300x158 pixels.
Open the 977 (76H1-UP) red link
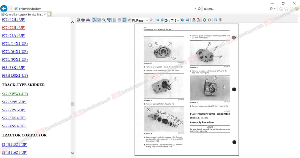(x=14, y=27)
